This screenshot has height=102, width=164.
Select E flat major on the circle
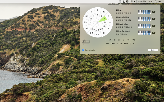coord(85,22)
